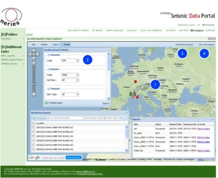Pan the map down with the arrow control
Viewport: 218px width, 178px height.
[x=34, y=58]
